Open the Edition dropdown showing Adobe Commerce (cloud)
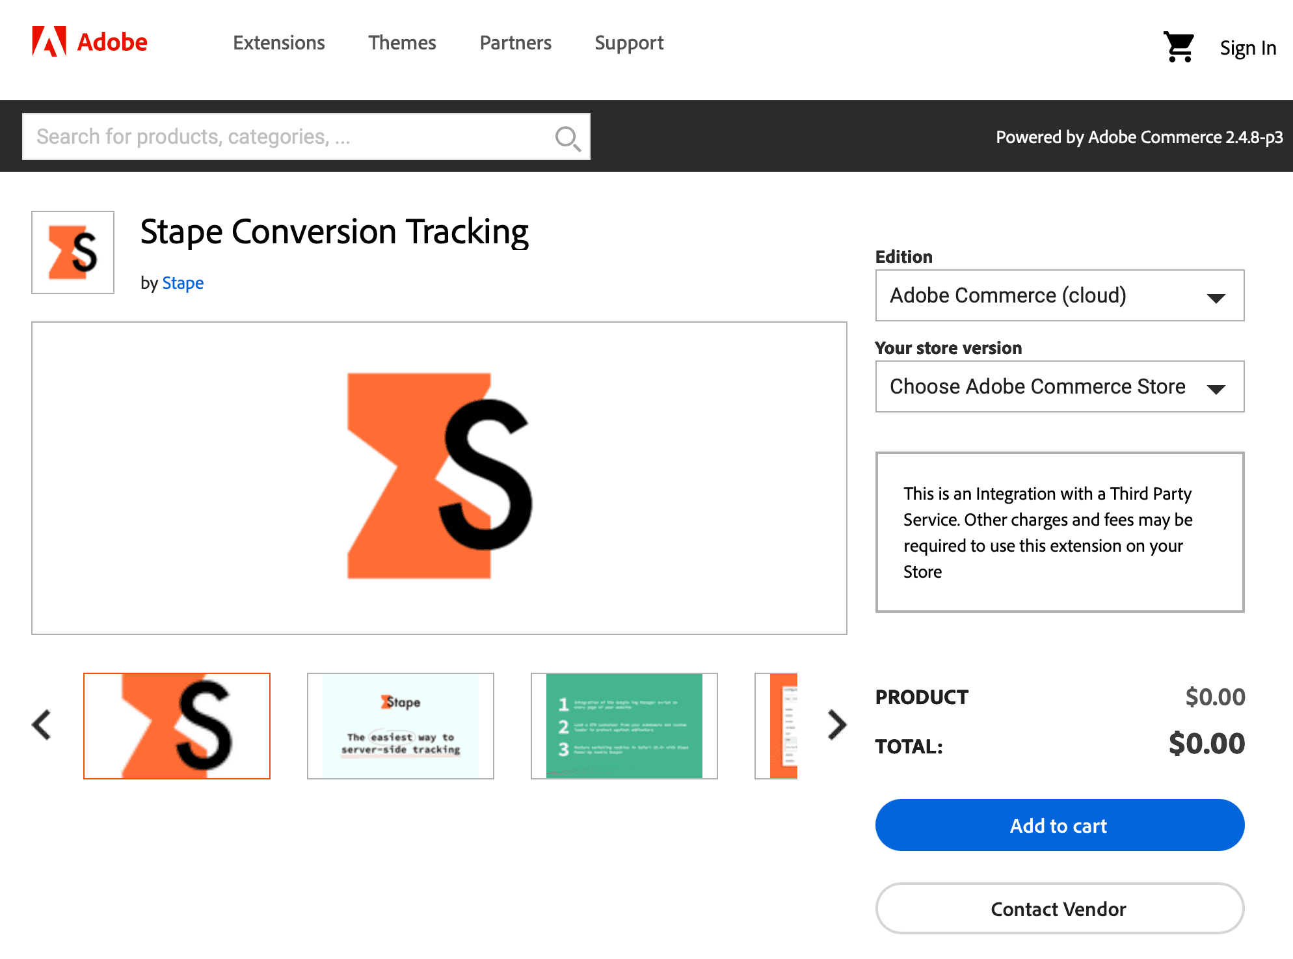1293x959 pixels. click(1059, 295)
